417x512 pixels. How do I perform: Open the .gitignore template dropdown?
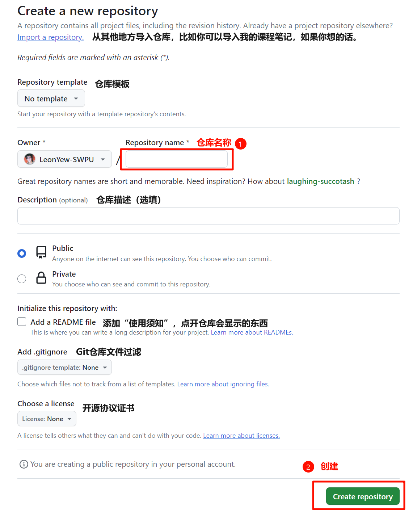tap(64, 368)
